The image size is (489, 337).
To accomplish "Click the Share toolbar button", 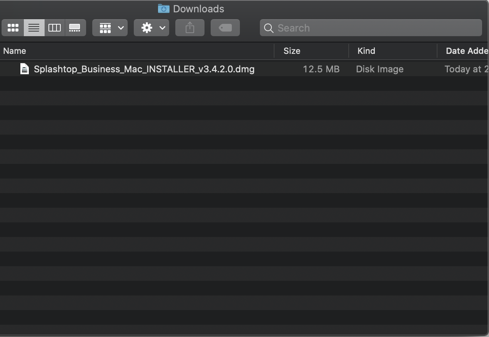I will pos(190,28).
